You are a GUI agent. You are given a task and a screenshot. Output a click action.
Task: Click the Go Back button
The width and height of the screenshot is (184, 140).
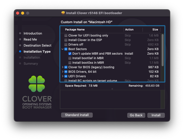click(x=136, y=115)
